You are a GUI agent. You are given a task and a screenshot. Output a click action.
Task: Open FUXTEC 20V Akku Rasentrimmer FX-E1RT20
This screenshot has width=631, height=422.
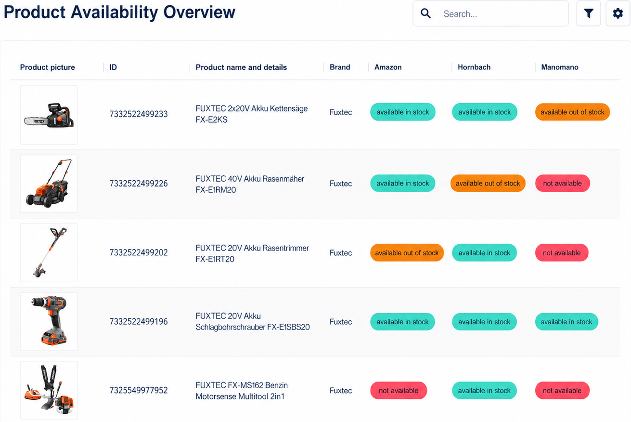tap(252, 253)
